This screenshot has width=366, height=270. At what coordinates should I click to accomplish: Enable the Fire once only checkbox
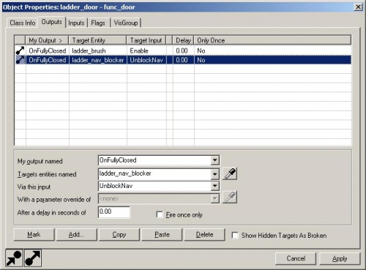click(160, 214)
